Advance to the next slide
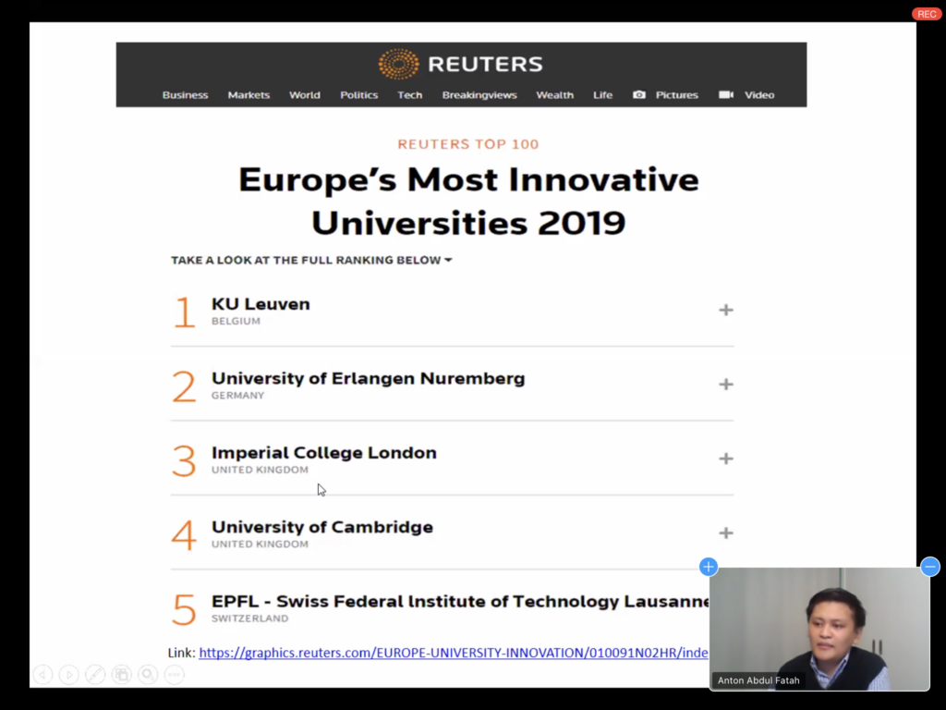 click(x=68, y=674)
